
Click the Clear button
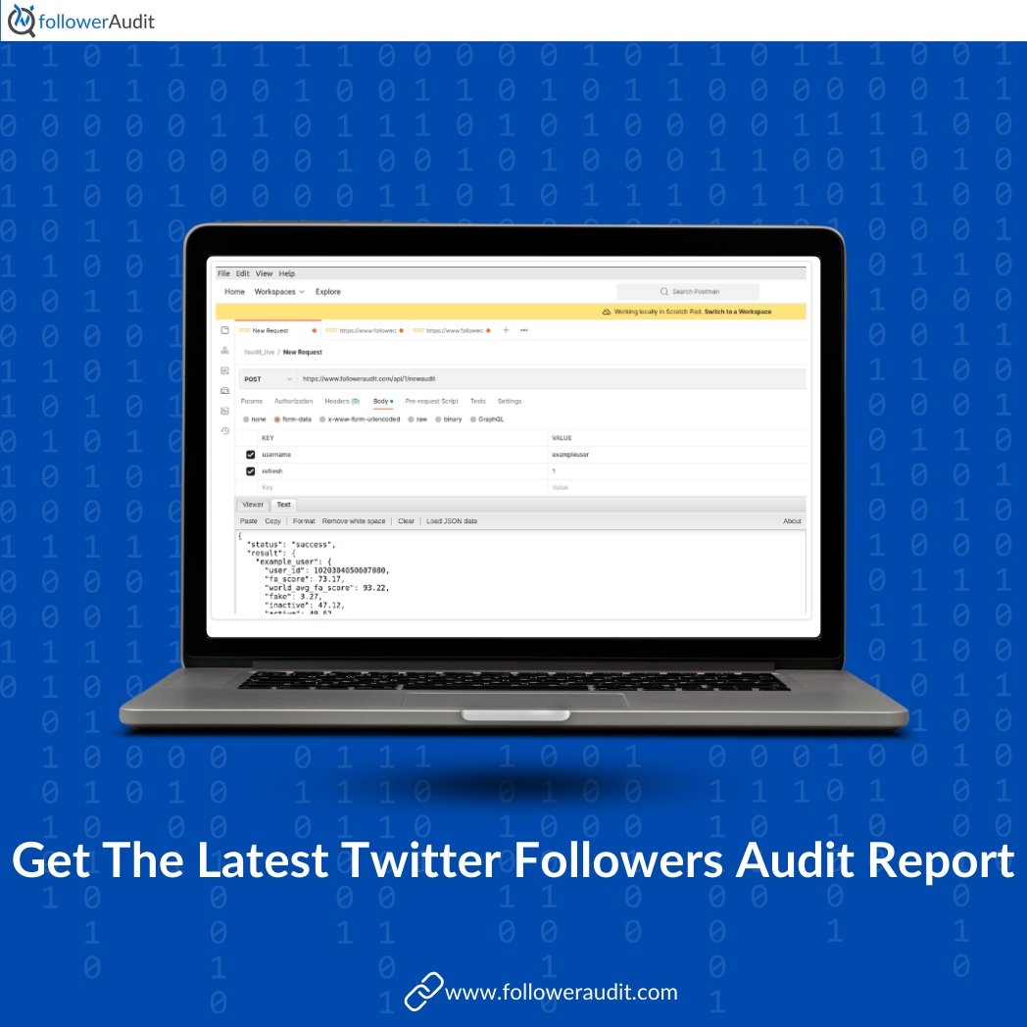point(406,520)
